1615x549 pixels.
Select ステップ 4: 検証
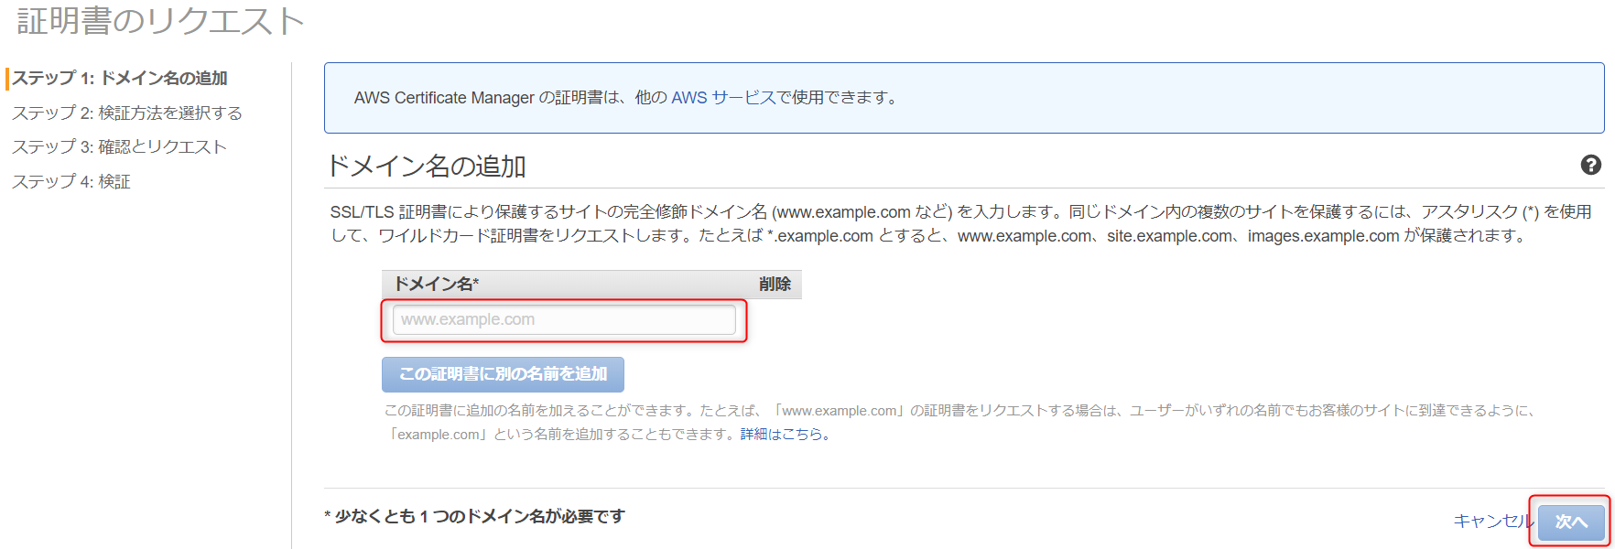click(x=71, y=181)
